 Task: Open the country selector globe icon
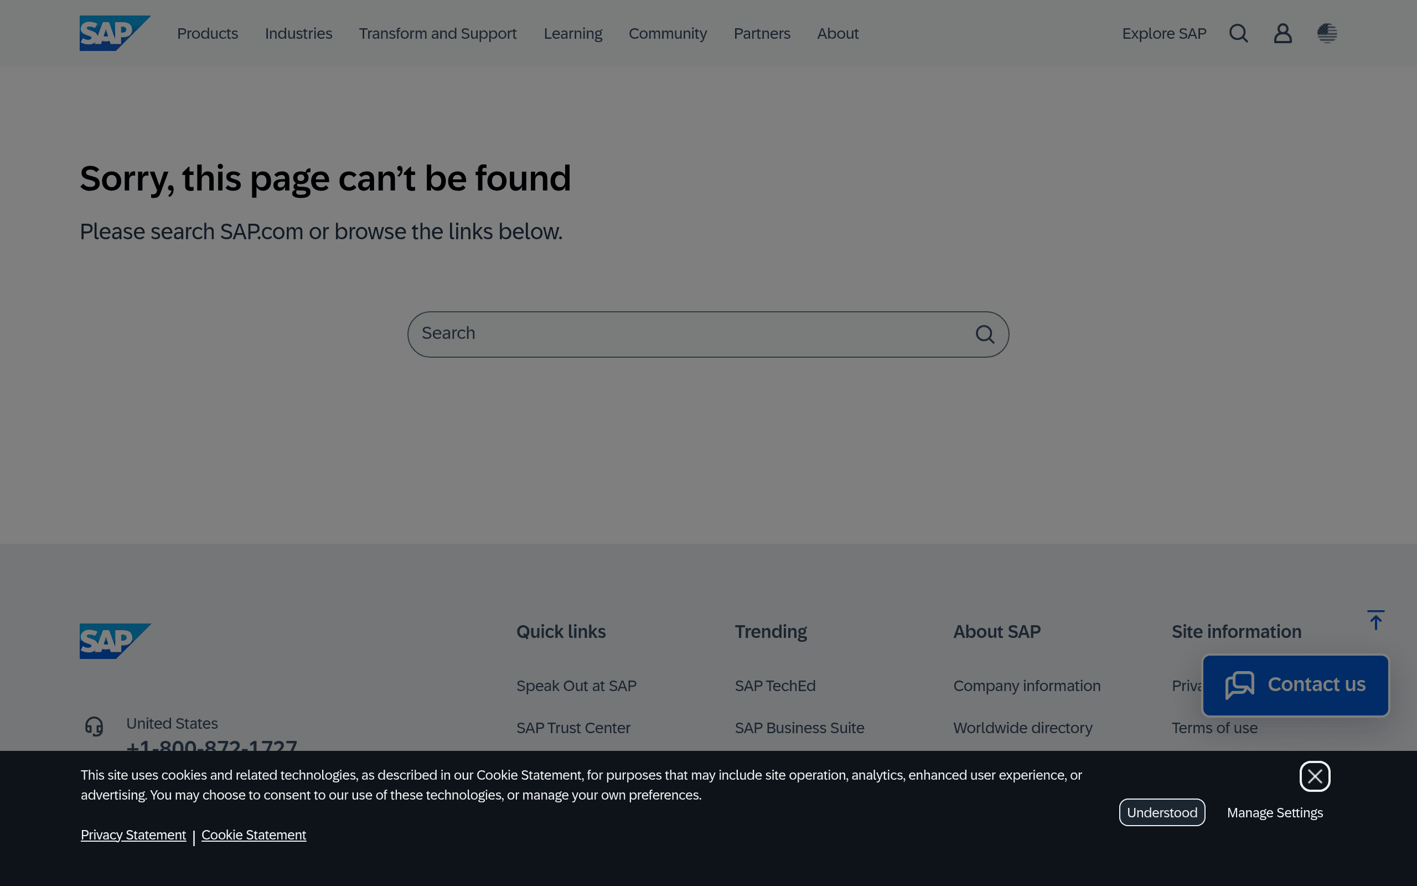click(1327, 33)
